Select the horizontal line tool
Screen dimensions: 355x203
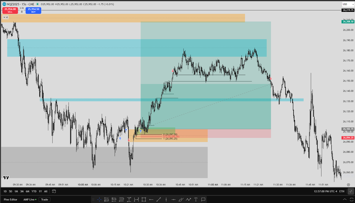174,199
